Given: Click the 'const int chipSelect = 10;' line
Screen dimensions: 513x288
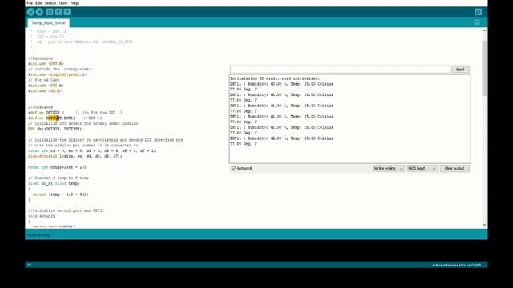Looking at the screenshot, I should 57,167.
